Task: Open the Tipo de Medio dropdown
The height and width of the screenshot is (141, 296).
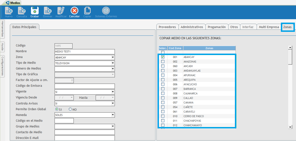Action: coord(113,63)
